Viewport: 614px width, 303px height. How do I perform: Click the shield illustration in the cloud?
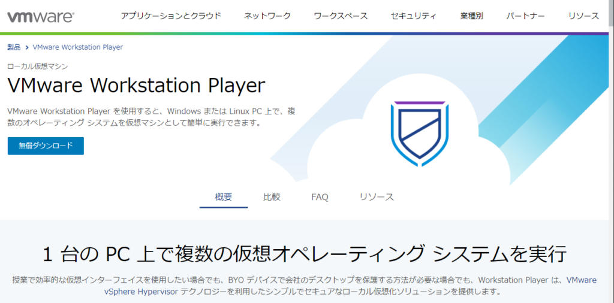[x=420, y=135]
